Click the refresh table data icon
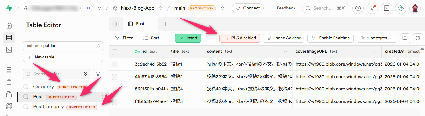Viewport: 425px width, 116px height. 418,38
